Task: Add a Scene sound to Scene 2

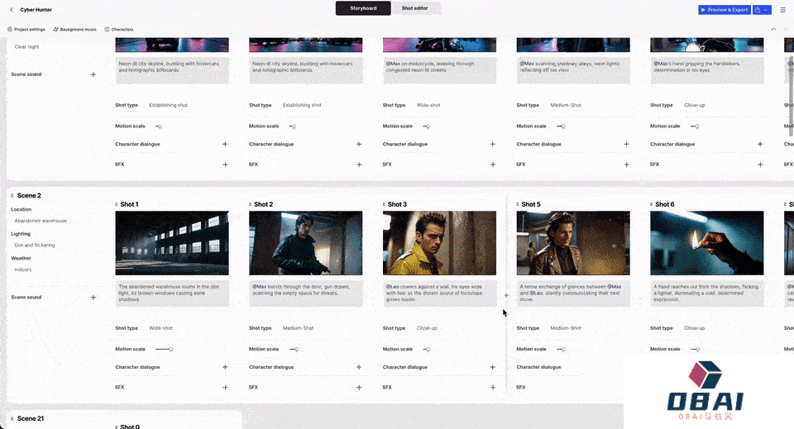Action: 93,297
